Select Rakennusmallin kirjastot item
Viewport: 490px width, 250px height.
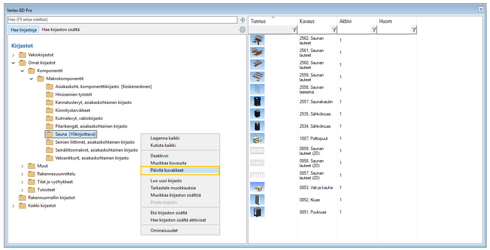click(47, 198)
